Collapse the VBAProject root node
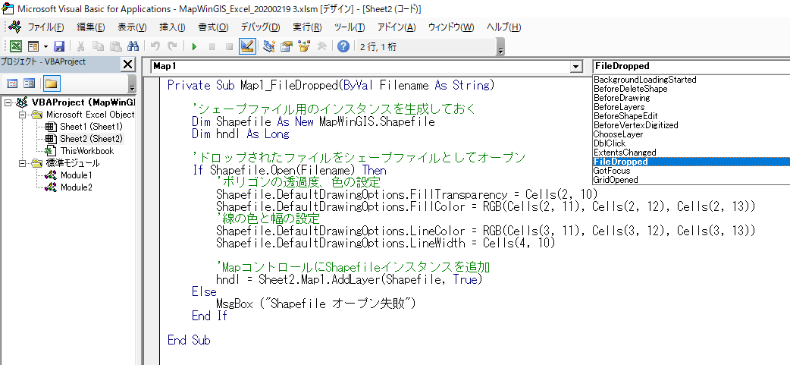Image resolution: width=790 pixels, height=365 pixels. point(8,102)
